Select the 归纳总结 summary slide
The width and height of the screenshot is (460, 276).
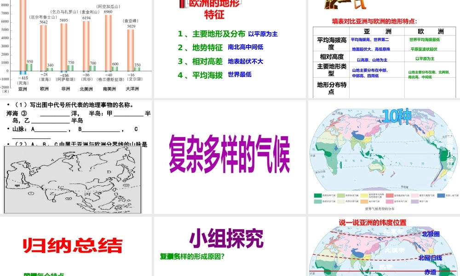click(x=76, y=247)
